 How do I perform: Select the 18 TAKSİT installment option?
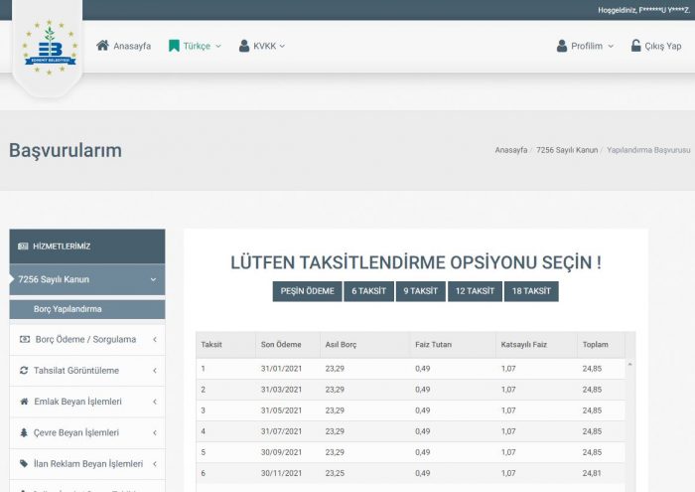530,291
